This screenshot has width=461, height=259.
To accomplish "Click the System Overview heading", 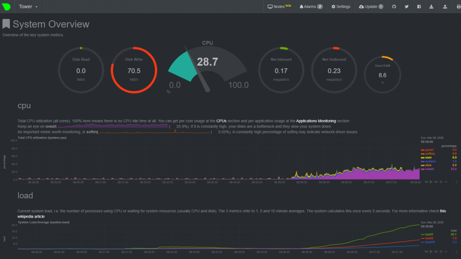I will (51, 24).
